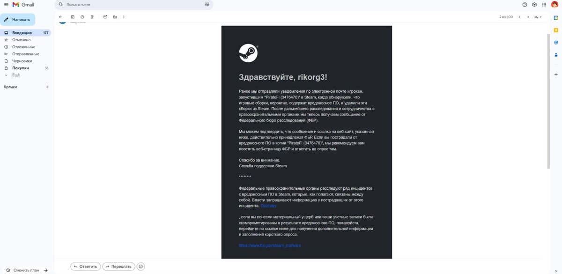The image size is (562, 274).
Task: Open the Google apps grid
Action: [545, 5]
